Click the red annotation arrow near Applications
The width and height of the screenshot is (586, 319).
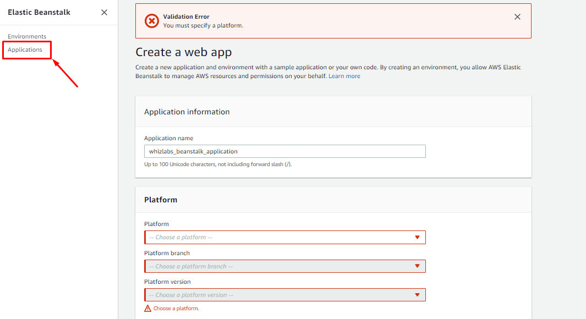pos(65,73)
